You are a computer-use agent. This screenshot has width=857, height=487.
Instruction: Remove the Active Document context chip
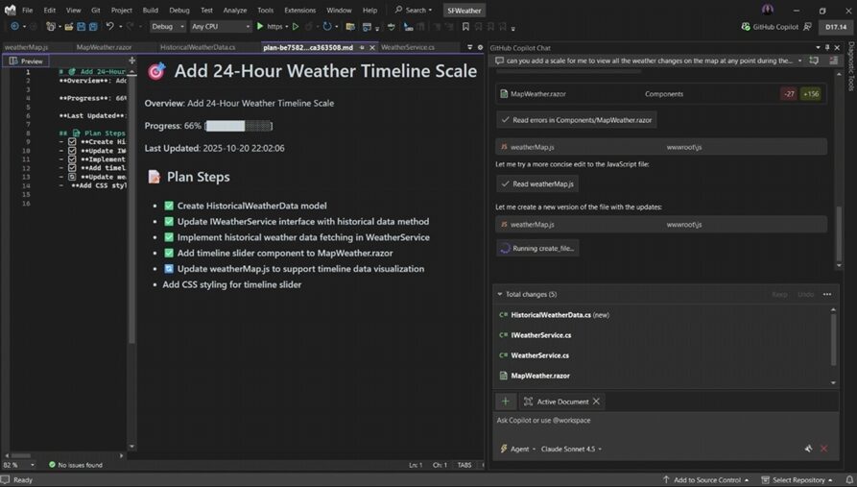[x=596, y=402]
